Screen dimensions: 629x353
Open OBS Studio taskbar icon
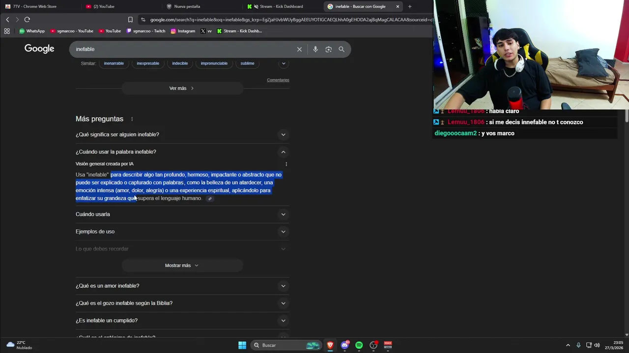[373, 345]
